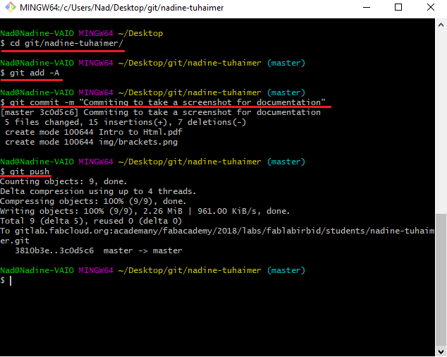Click the 'cd git/nadine-tuhaimer/' command line

pyautogui.click(x=62, y=43)
